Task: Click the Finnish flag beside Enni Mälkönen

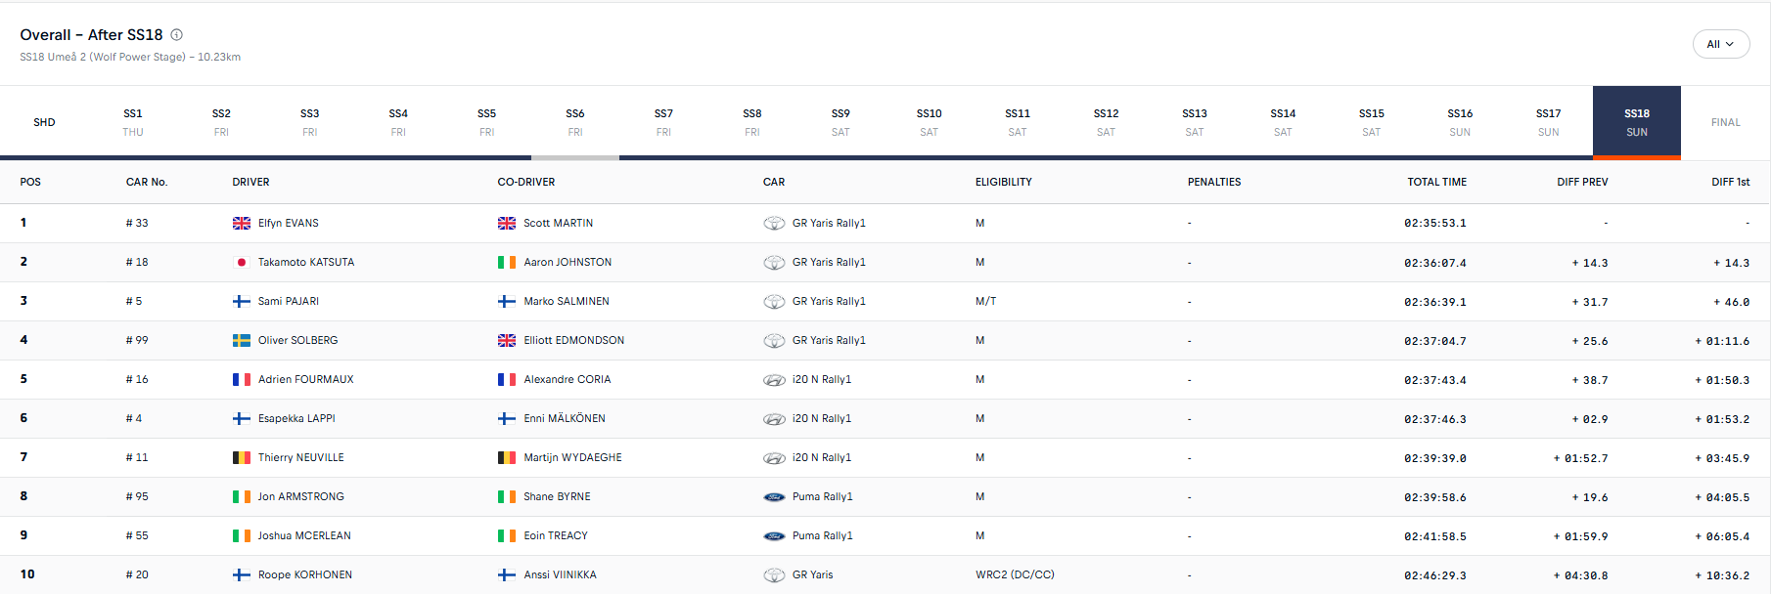Action: pos(507,419)
